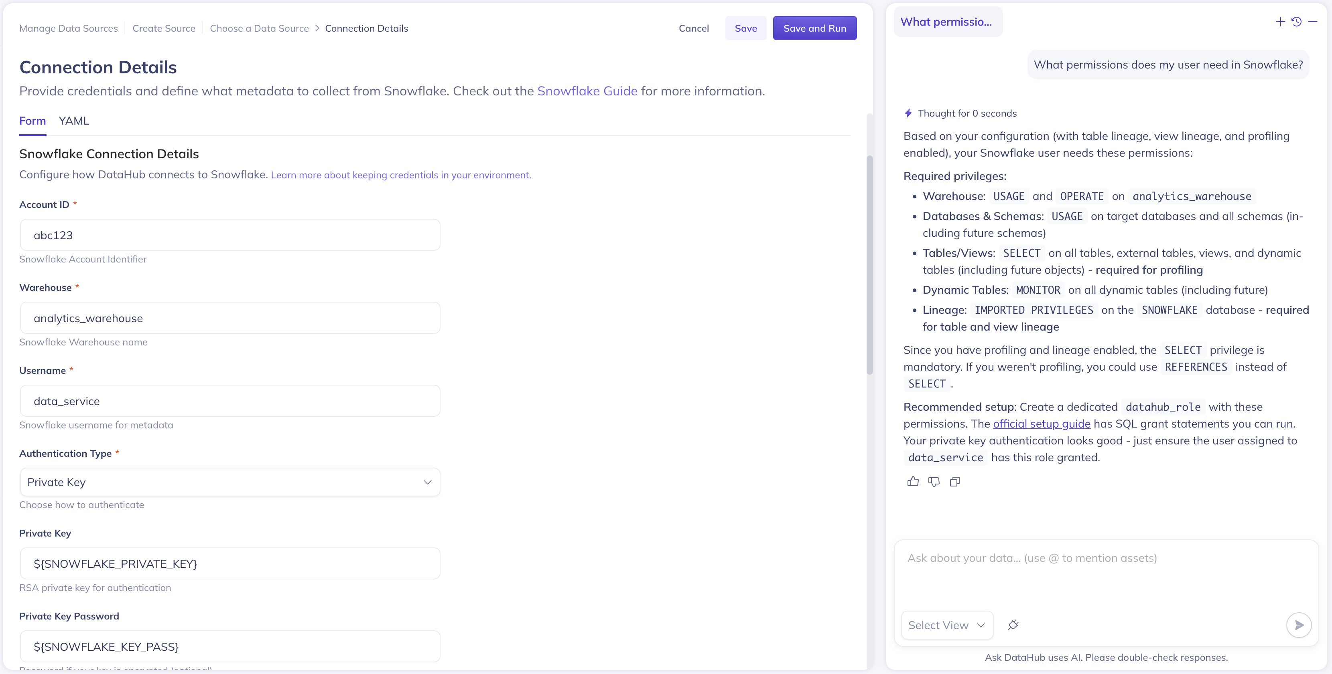Click the official setup guide link
Viewport: 1332px width, 674px height.
[x=1042, y=424]
